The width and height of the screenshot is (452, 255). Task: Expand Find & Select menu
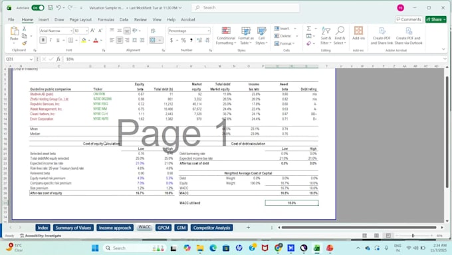tap(340, 36)
